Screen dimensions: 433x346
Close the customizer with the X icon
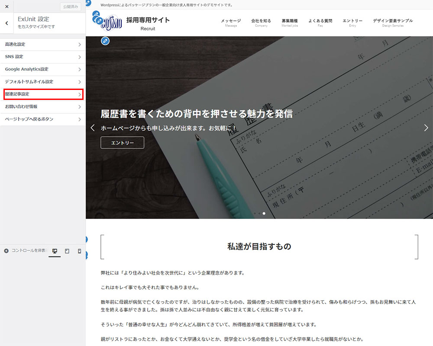6,6
